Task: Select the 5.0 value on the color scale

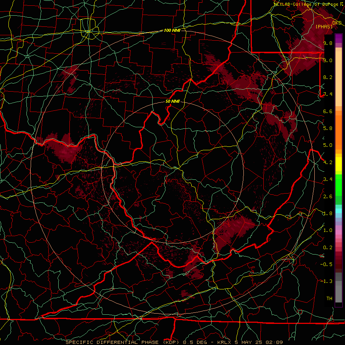Action: (x=328, y=145)
